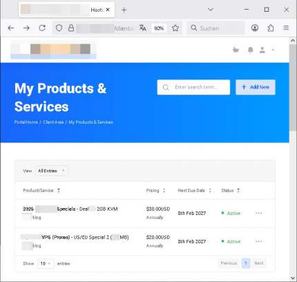Click the browser back arrow
The width and height of the screenshot is (297, 282).
pos(11,28)
